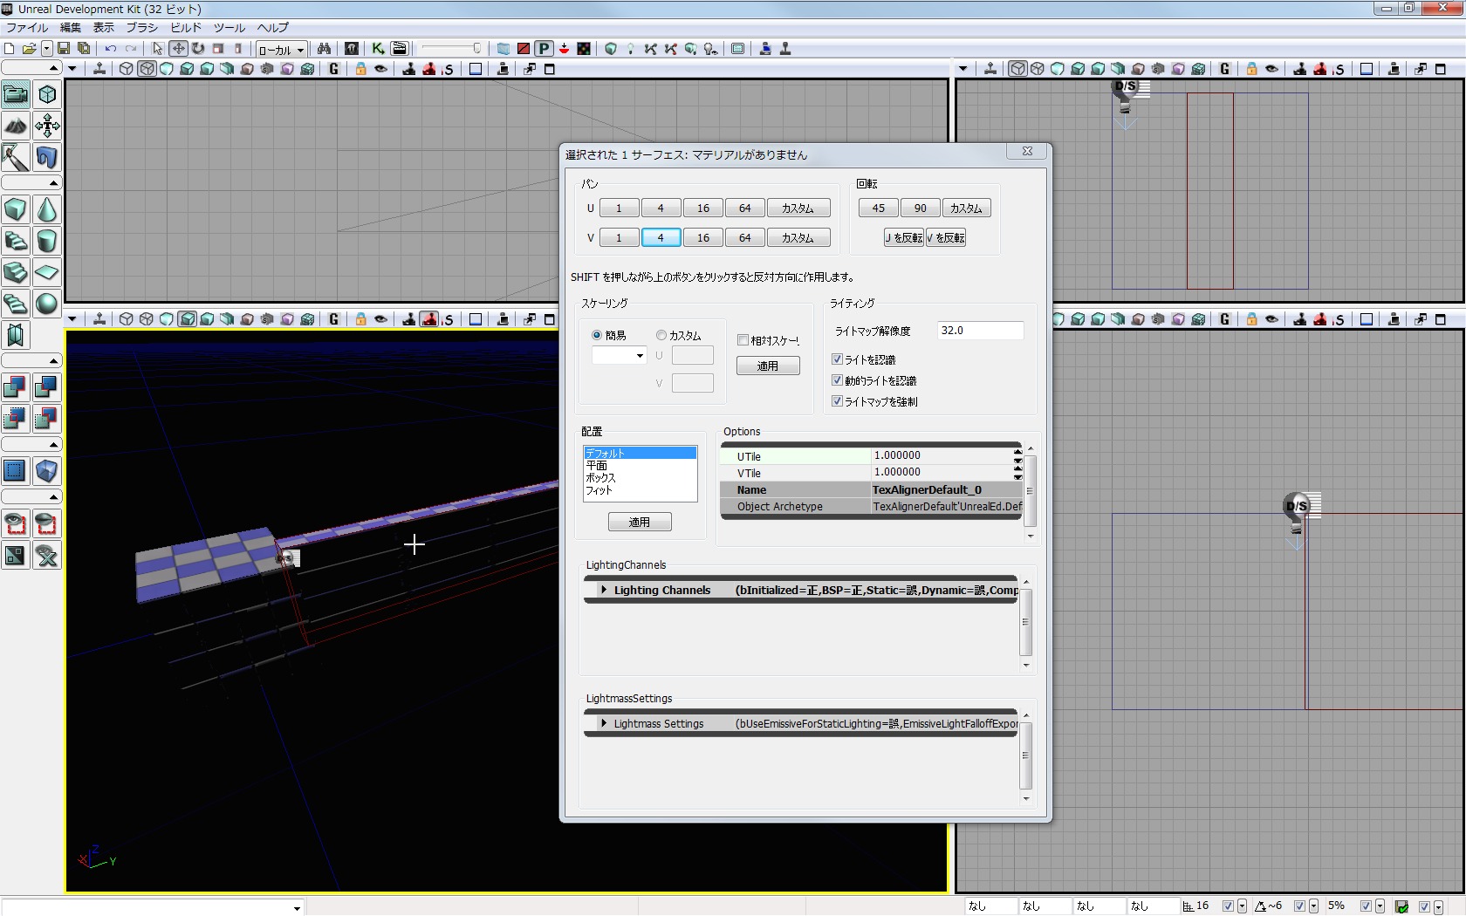Uncheck the ライトを認識 checkbox

coord(837,359)
